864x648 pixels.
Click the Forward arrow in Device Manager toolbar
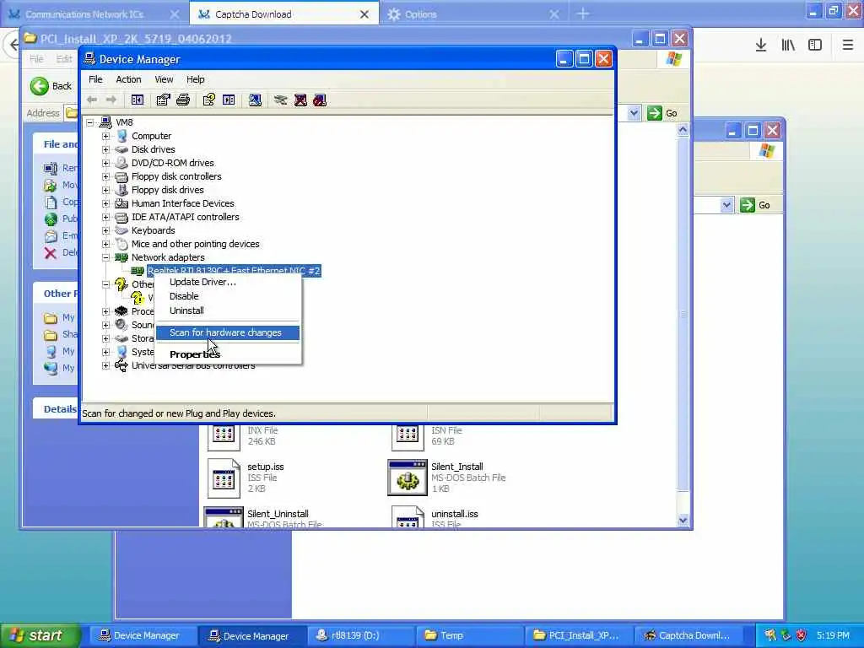pos(111,100)
